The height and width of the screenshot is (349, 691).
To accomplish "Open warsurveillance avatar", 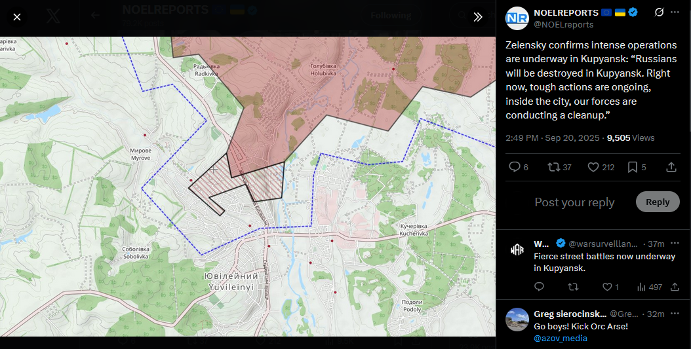I will (x=517, y=250).
